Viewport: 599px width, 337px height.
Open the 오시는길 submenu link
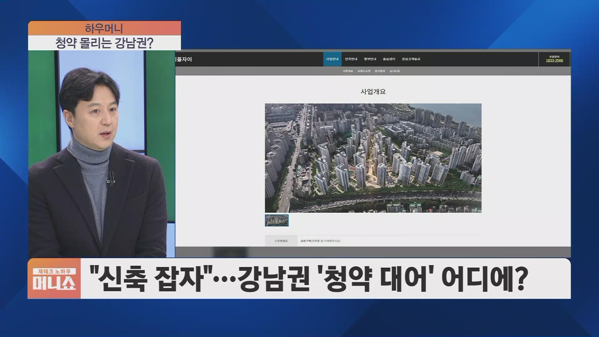tap(394, 71)
